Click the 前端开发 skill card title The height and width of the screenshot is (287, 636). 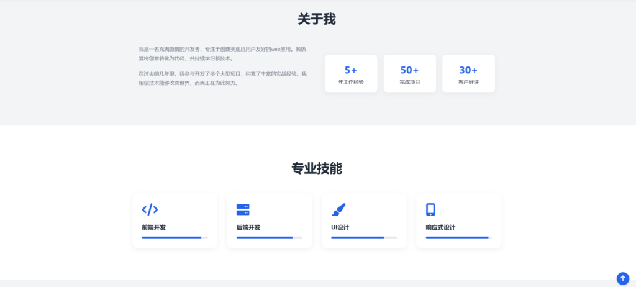pyautogui.click(x=153, y=227)
